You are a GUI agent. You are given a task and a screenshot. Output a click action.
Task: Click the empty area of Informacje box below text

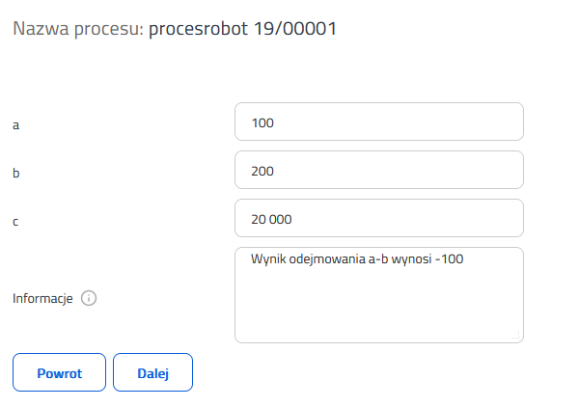(x=379, y=305)
